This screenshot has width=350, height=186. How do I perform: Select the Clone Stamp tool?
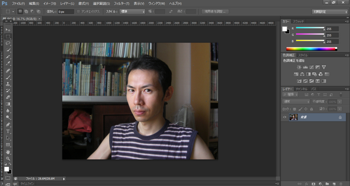coord(8,84)
